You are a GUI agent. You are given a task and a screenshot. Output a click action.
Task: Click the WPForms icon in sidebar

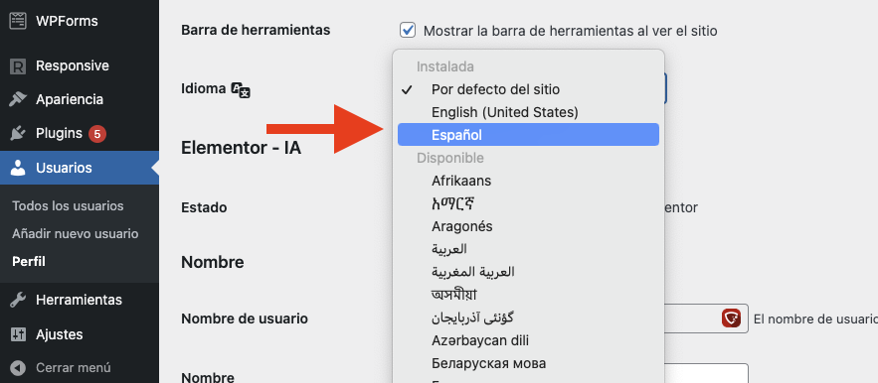(x=18, y=21)
